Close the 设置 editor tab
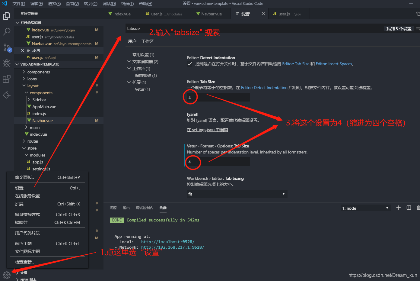The height and width of the screenshot is (281, 420). tap(263, 14)
